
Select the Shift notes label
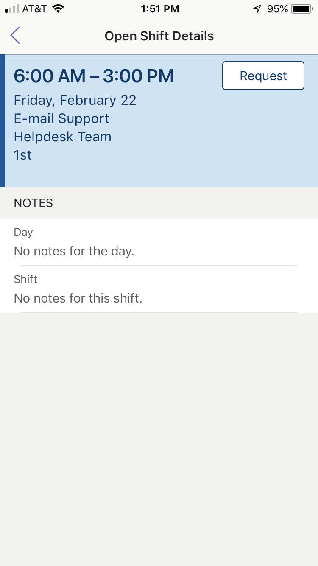[x=25, y=279]
